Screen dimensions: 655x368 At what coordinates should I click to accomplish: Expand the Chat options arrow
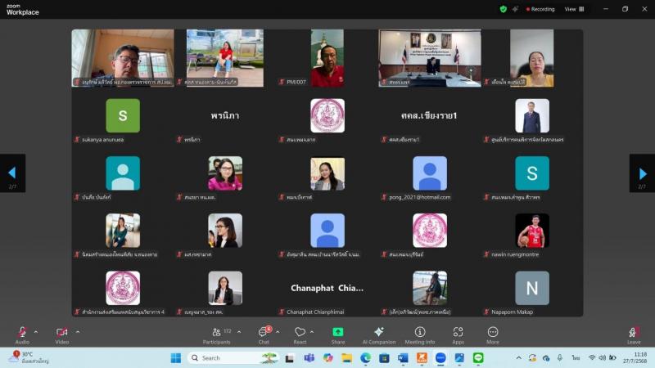tap(278, 332)
